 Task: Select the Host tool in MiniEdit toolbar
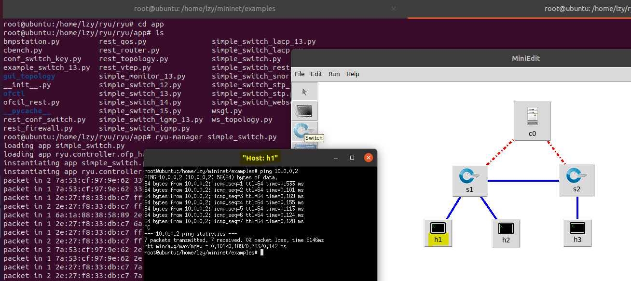(x=304, y=110)
